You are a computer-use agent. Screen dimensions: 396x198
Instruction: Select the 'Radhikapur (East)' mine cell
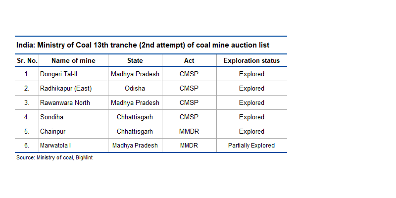coord(66,89)
